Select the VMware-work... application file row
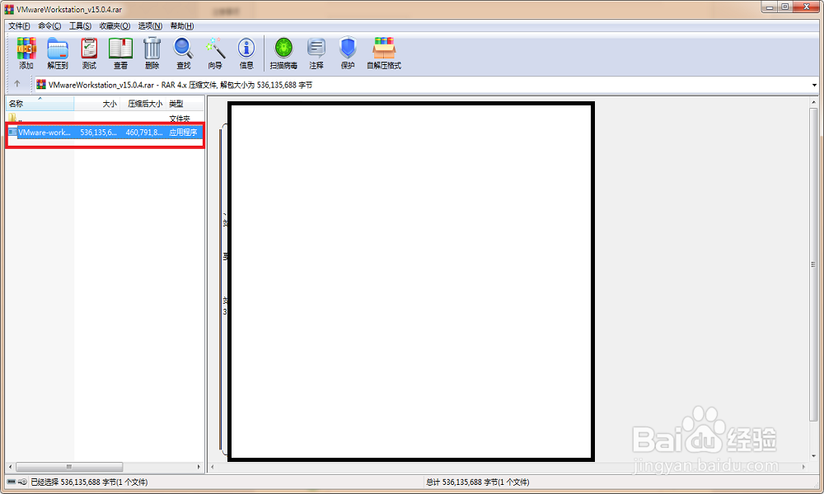The image size is (824, 494). tap(105, 133)
